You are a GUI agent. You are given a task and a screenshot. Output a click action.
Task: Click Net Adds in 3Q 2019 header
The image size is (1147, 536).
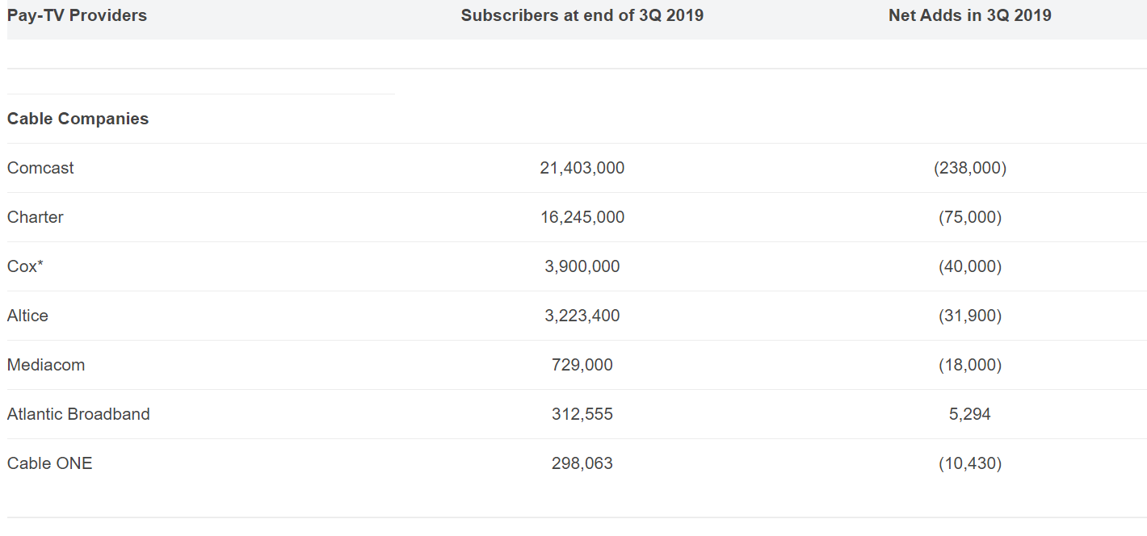pos(970,15)
